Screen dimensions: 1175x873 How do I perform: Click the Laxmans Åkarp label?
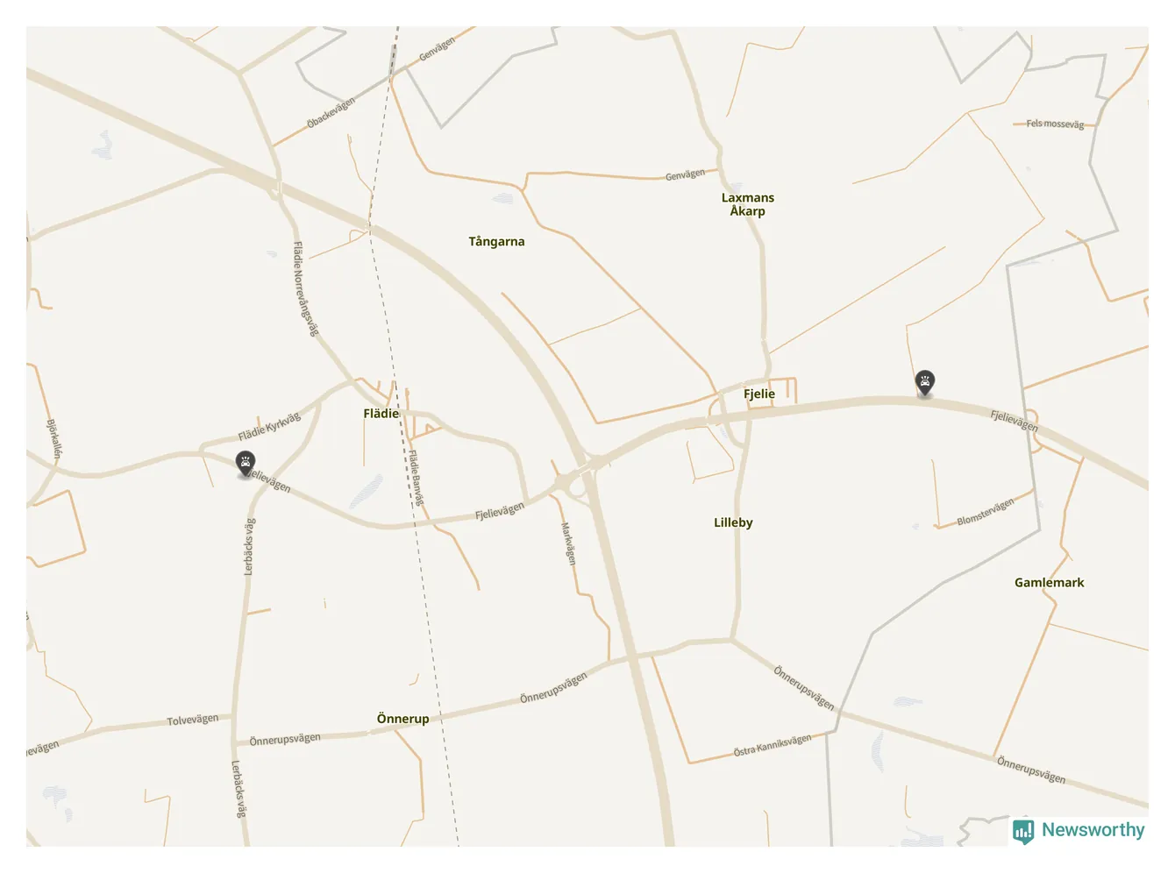[x=748, y=204]
